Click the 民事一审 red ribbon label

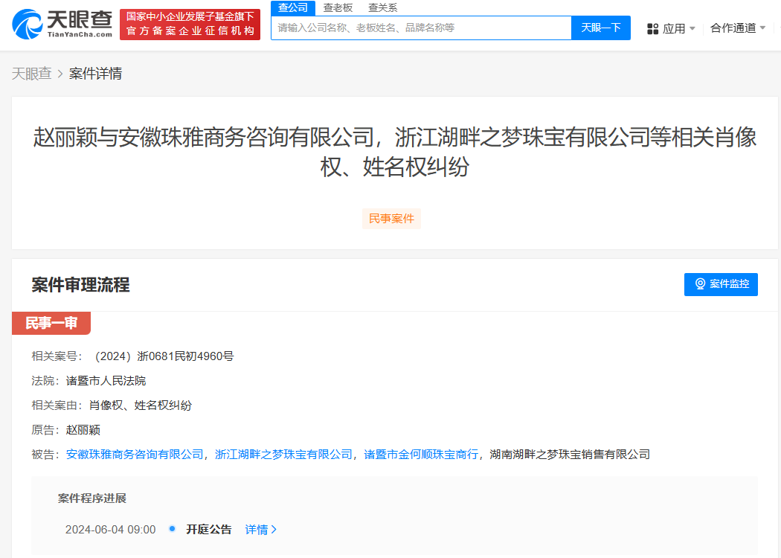51,323
